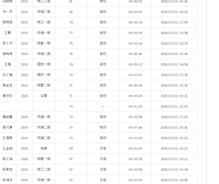This screenshot has height=184, width=219.
Task: Select the name cell 孙小娟
Action: point(7,75)
